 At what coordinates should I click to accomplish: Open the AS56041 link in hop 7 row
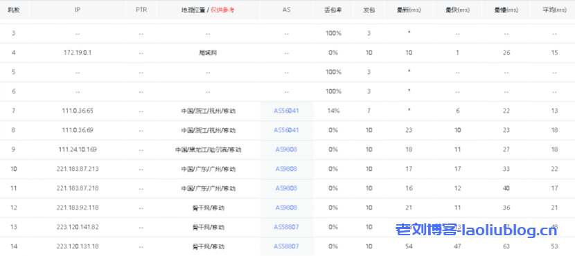[286, 111]
